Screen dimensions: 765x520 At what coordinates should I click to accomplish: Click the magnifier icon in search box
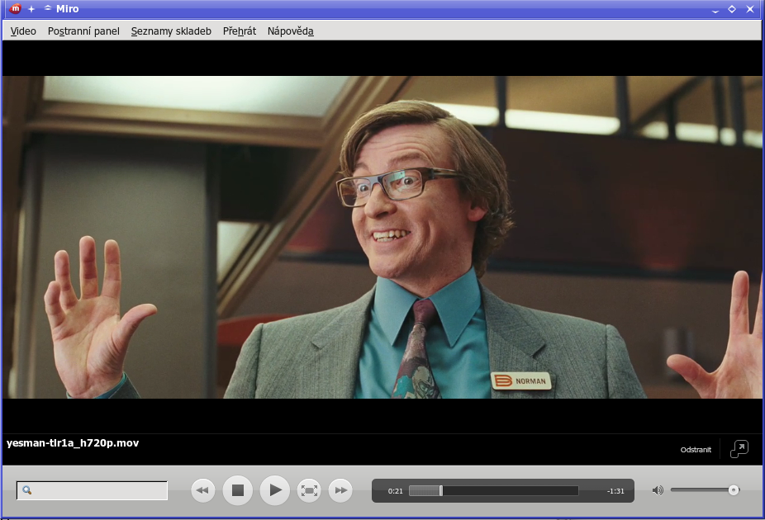point(27,490)
